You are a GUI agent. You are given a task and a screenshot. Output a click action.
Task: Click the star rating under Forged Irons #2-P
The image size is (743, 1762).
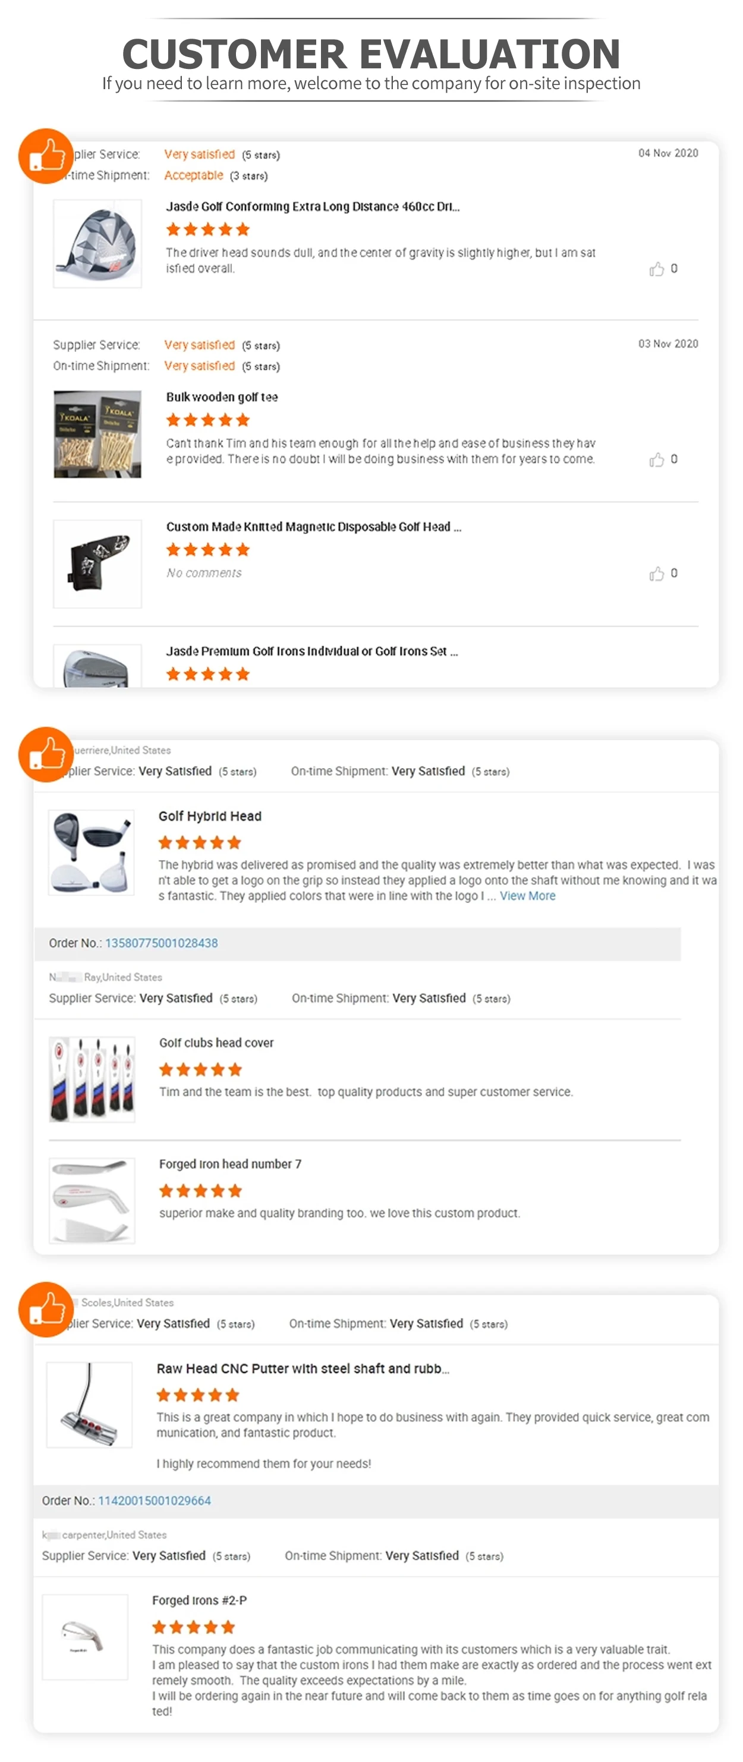tap(194, 1627)
